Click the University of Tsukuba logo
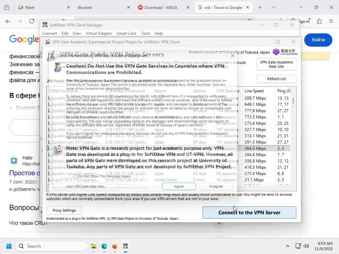 click(285, 52)
